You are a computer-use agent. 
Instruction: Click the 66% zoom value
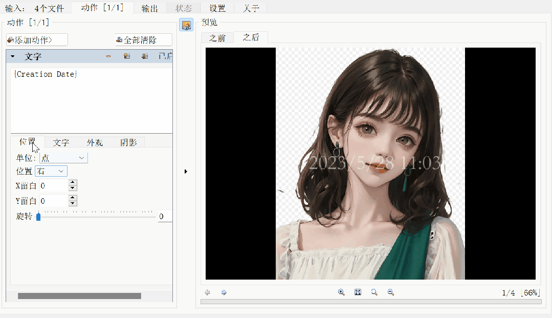pos(531,292)
